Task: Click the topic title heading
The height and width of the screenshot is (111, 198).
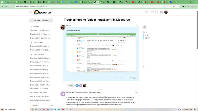Action: click(x=97, y=20)
